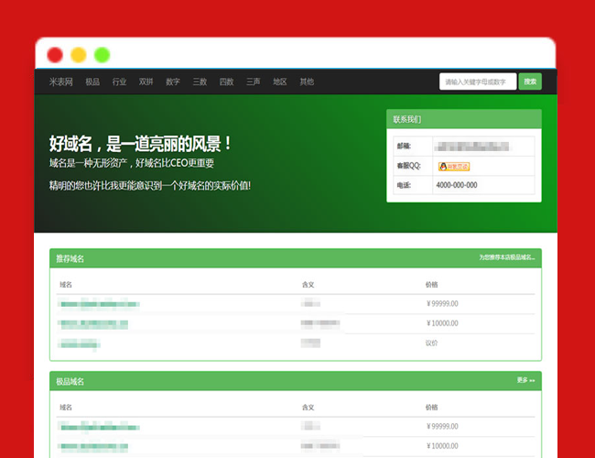The width and height of the screenshot is (595, 458).
Task: Choose the 地区 navigation item
Action: 280,82
